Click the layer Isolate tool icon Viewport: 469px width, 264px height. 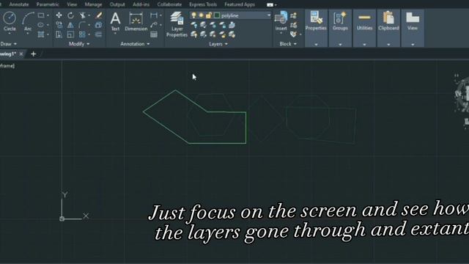(x=204, y=25)
